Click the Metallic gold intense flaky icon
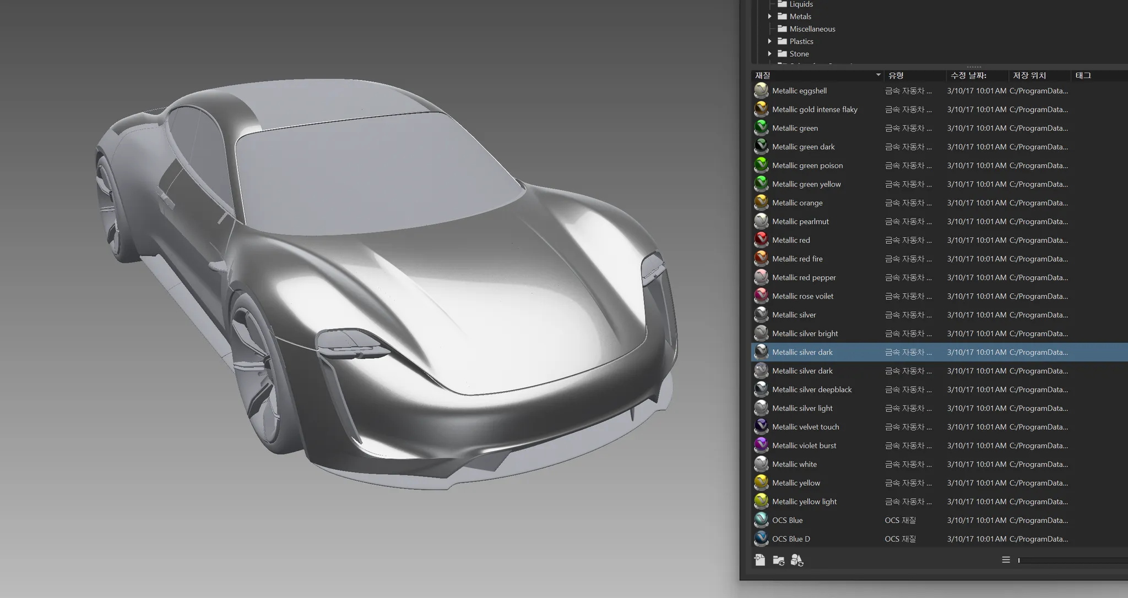The width and height of the screenshot is (1128, 598). tap(761, 109)
